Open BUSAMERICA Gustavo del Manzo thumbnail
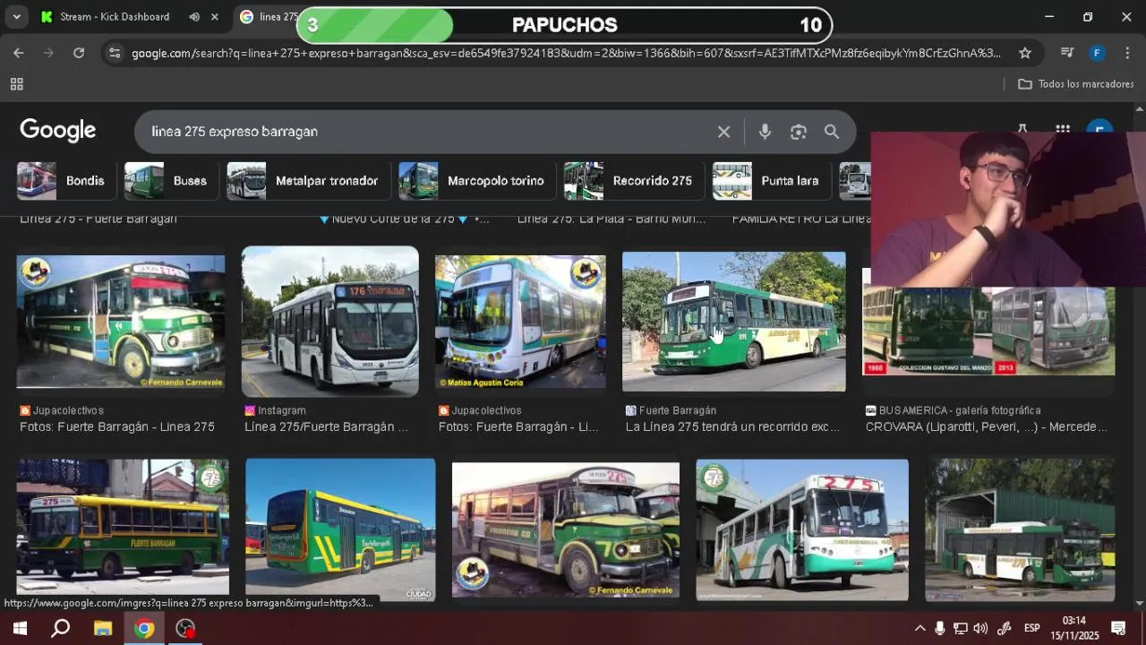Viewport: 1146px width, 645px height. coord(988,331)
